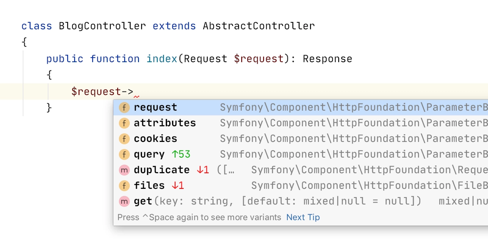
Task: Click the 'public' keyword
Action: tap(65, 59)
